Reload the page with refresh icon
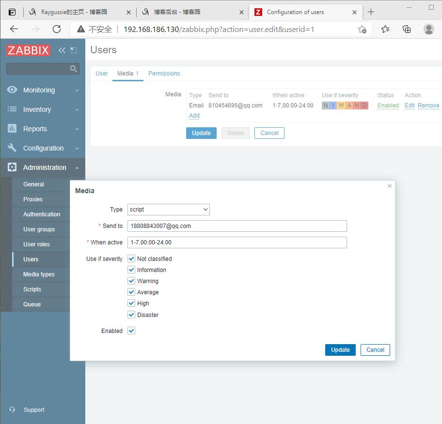 point(57,29)
